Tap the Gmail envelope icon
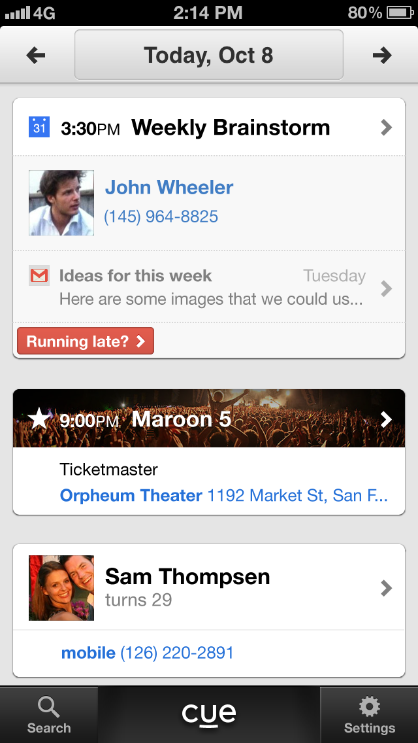The image size is (418, 743). pyautogui.click(x=39, y=276)
